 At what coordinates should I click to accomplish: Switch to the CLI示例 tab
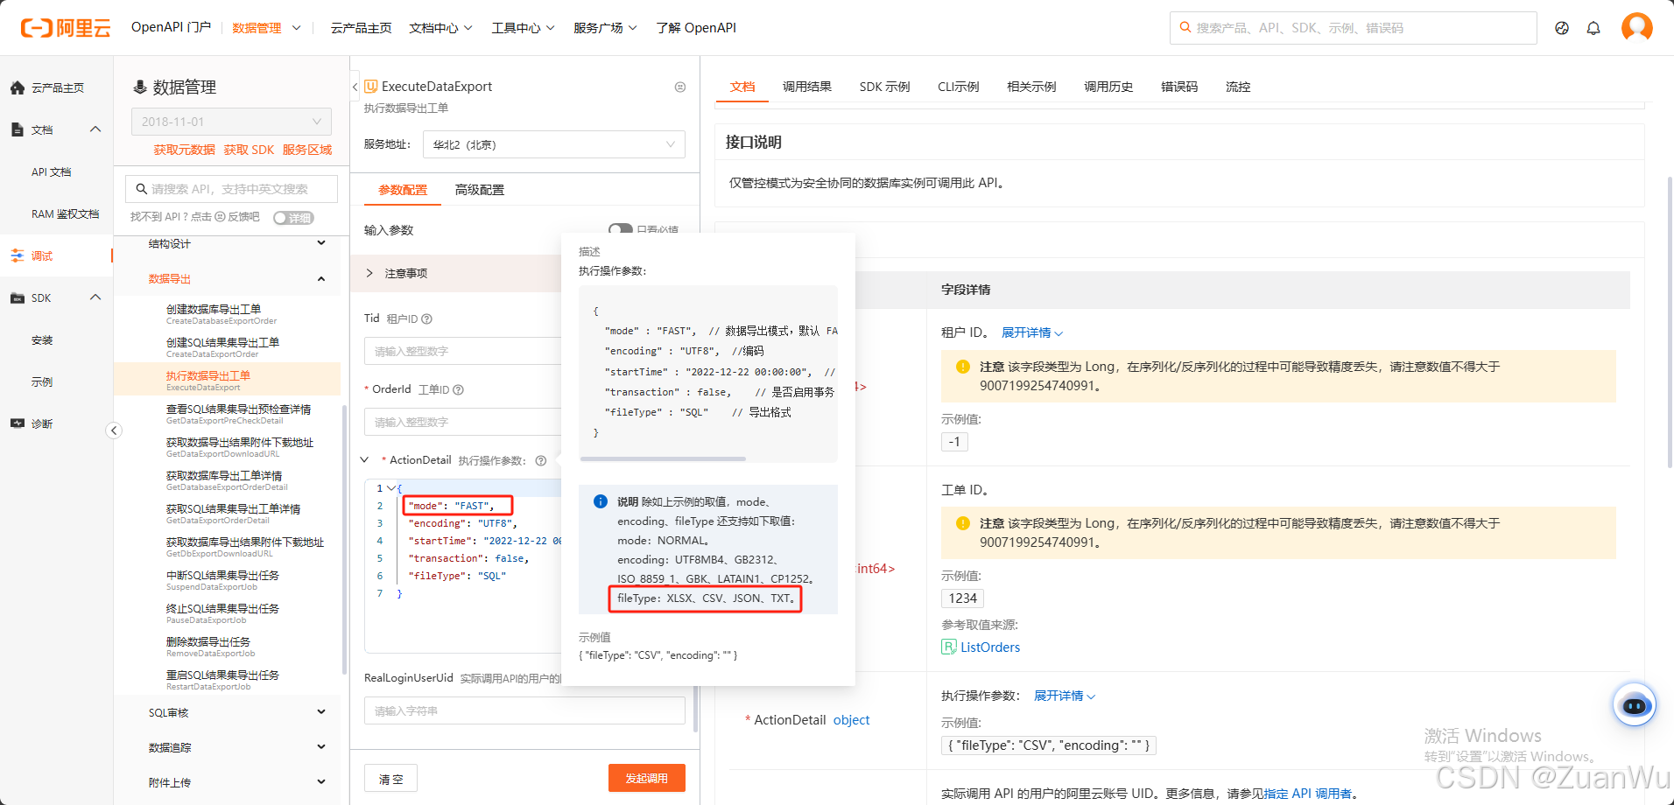coord(958,87)
